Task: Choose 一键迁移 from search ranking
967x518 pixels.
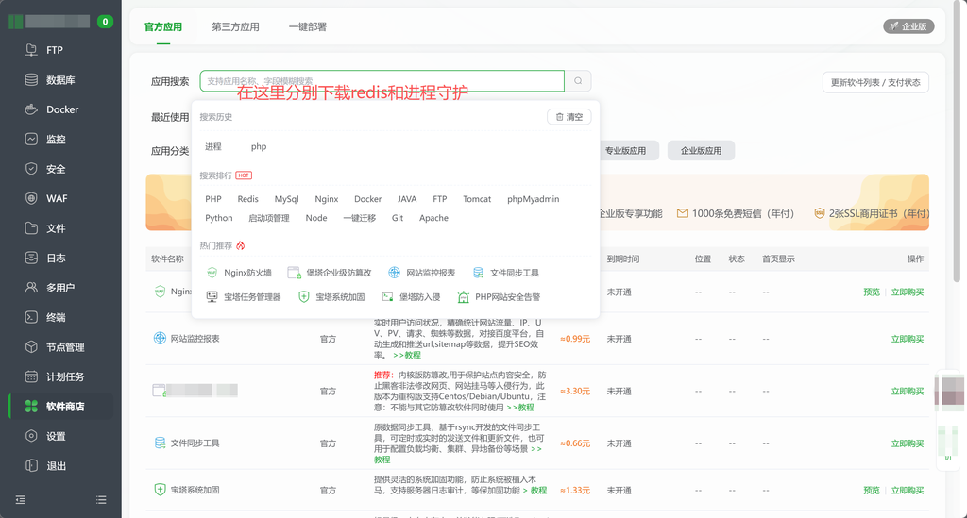Action: (360, 218)
